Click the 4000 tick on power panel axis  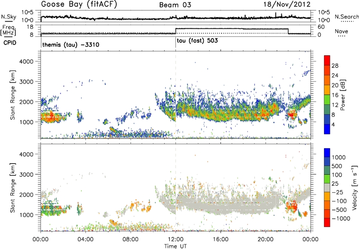click(x=26, y=62)
